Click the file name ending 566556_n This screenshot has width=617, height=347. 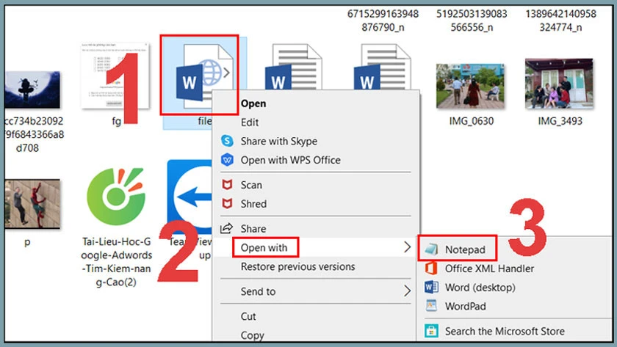472,21
